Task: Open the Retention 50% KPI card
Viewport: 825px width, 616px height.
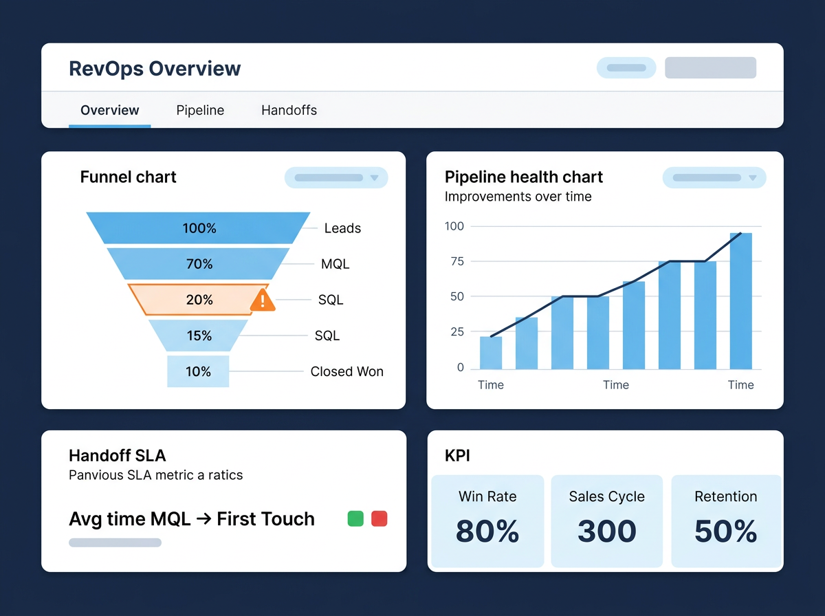Action: pyautogui.click(x=726, y=521)
